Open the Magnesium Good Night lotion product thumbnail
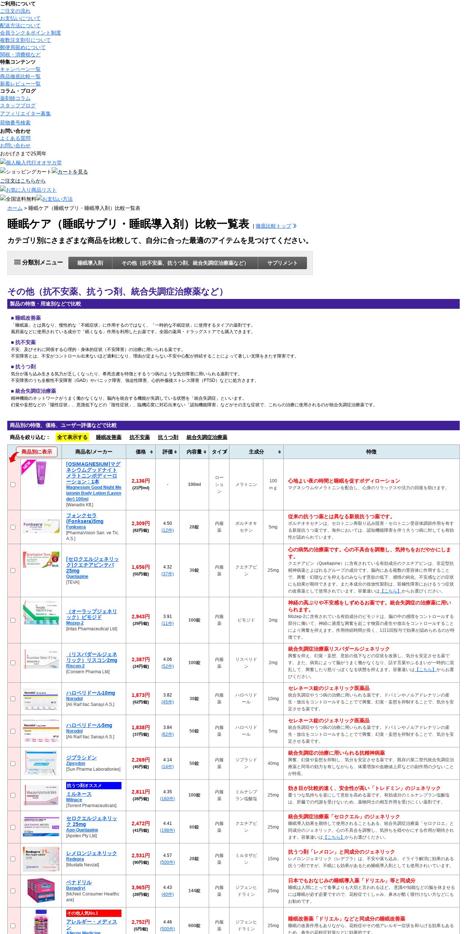This screenshot has height=934, width=467. point(41,473)
